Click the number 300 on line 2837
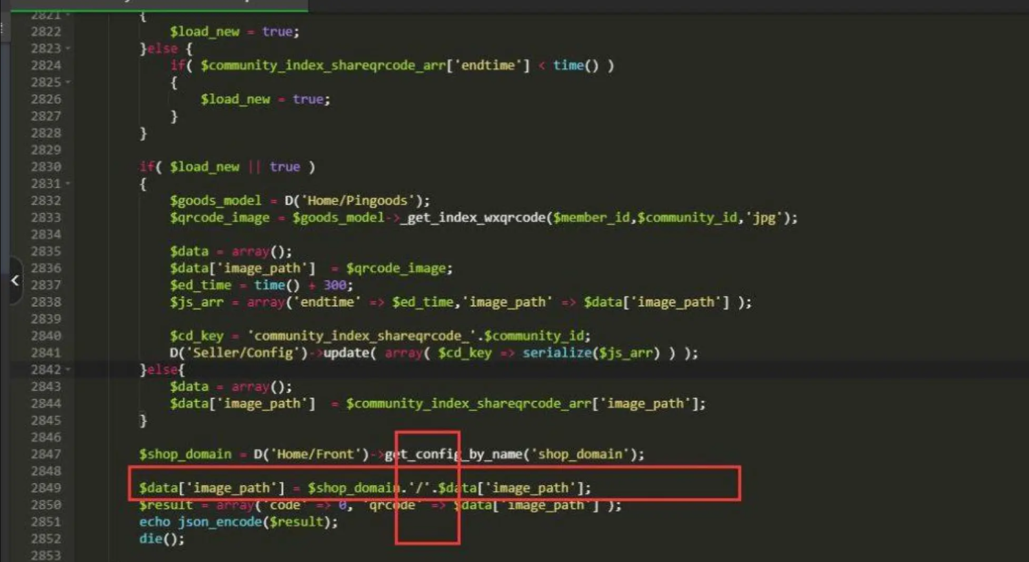 pos(335,285)
